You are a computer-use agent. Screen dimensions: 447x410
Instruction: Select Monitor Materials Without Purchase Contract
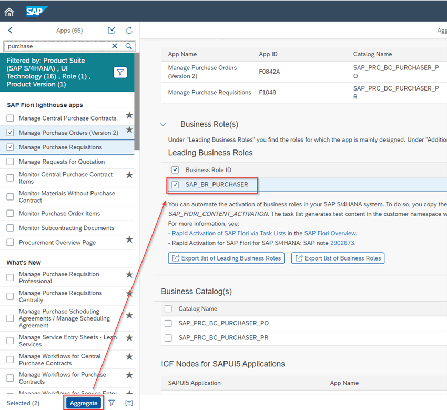10,197
